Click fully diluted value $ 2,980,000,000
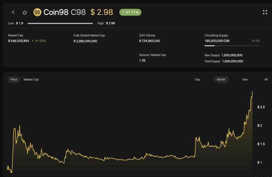 pos(85,41)
